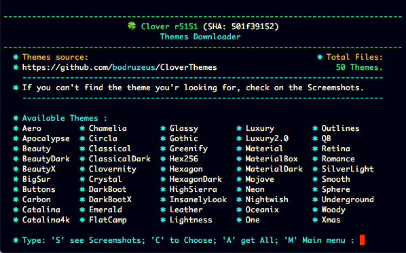Click the Clovernity theme name
The image size is (406, 253).
113,169
